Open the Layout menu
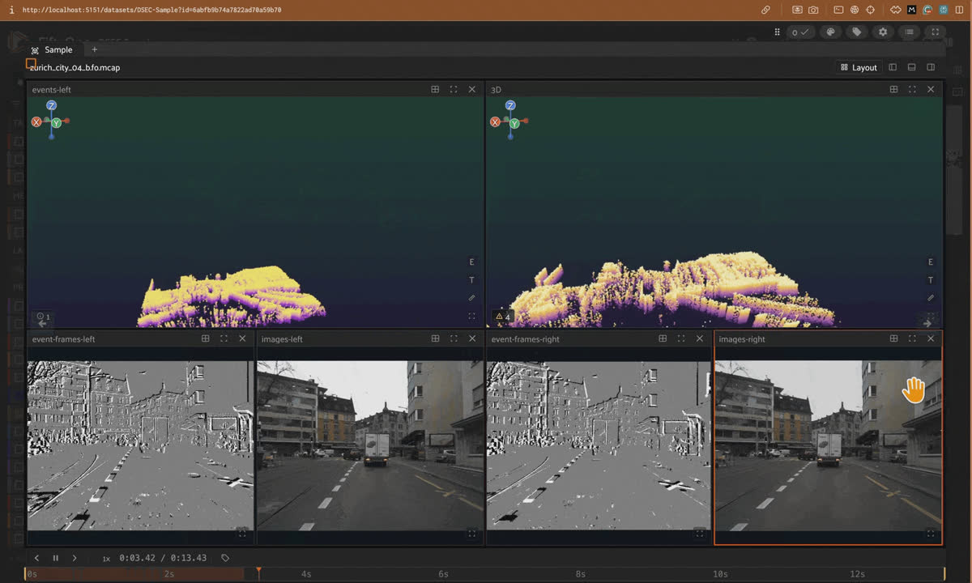Viewport: 972px width, 583px height. tap(859, 67)
